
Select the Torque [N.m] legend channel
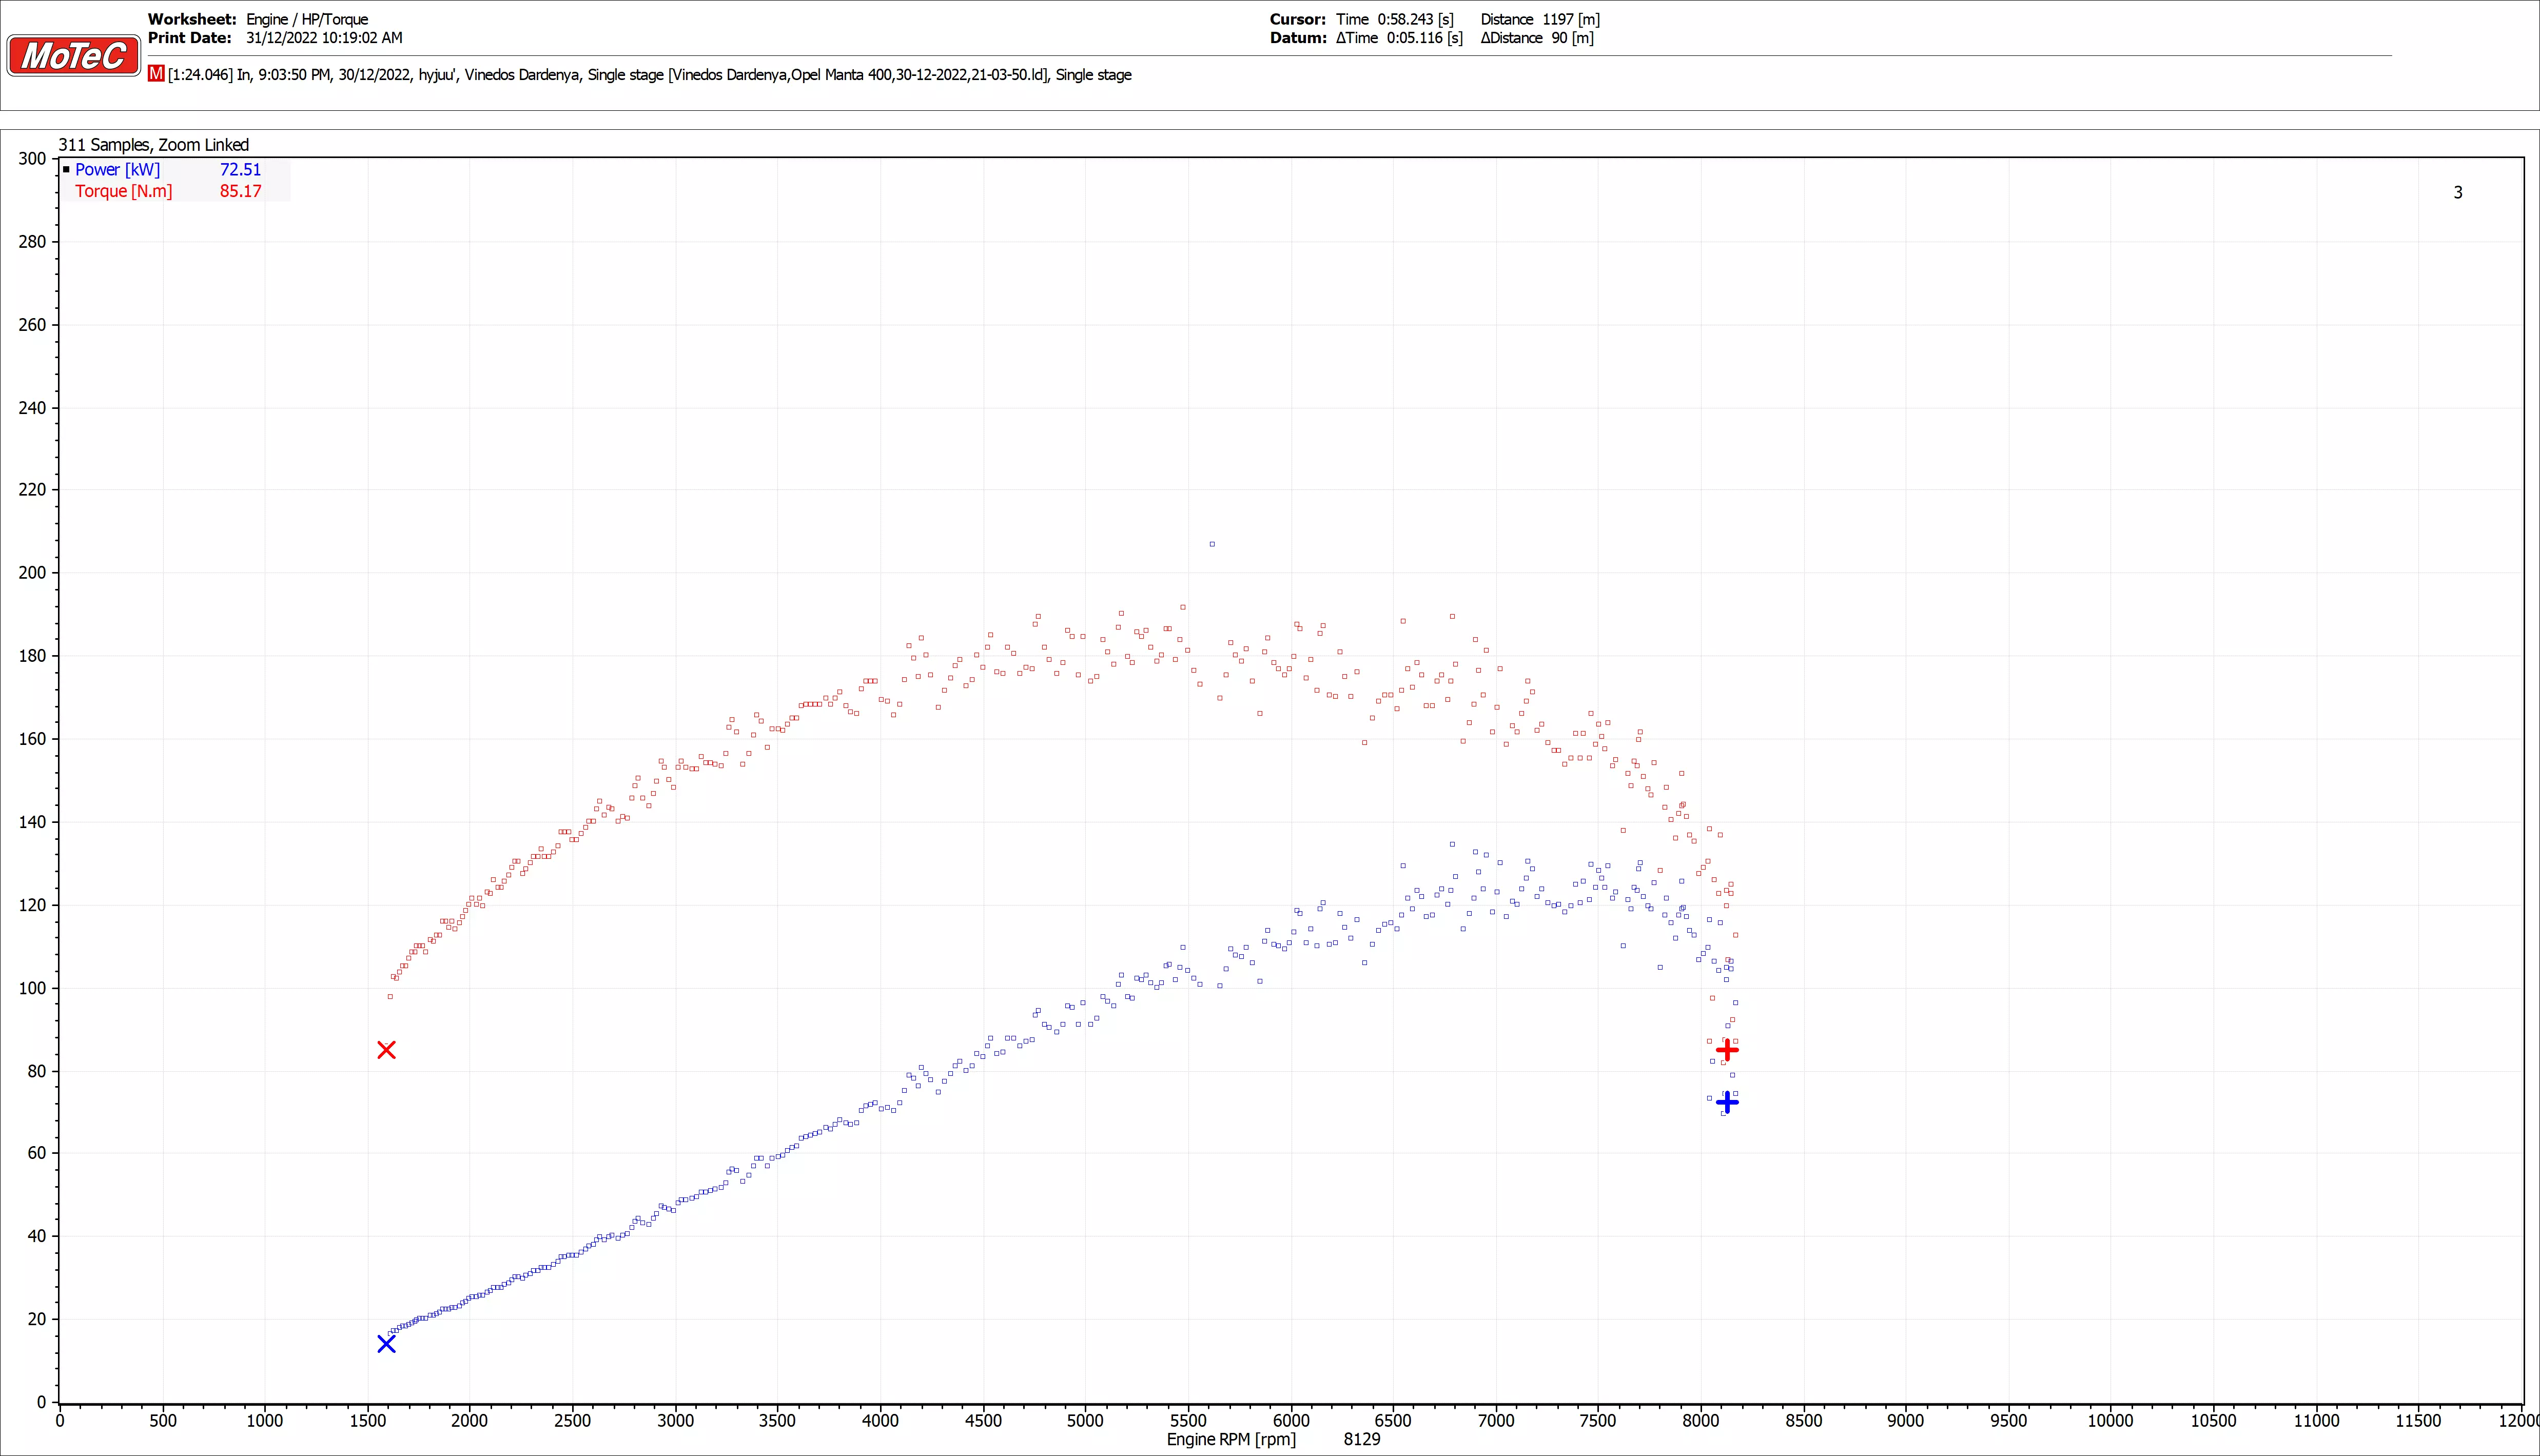pyautogui.click(x=123, y=191)
